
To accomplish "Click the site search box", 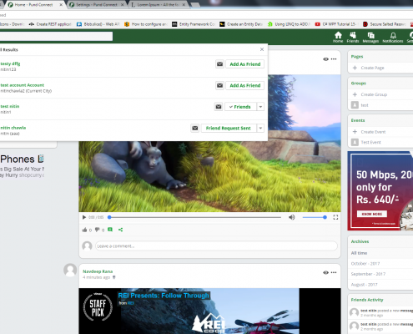I will [x=56, y=36].
